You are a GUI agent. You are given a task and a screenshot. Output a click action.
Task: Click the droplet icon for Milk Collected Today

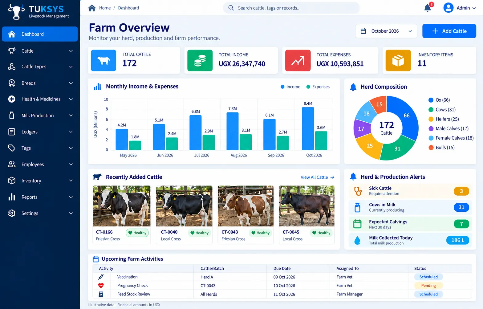click(x=357, y=240)
